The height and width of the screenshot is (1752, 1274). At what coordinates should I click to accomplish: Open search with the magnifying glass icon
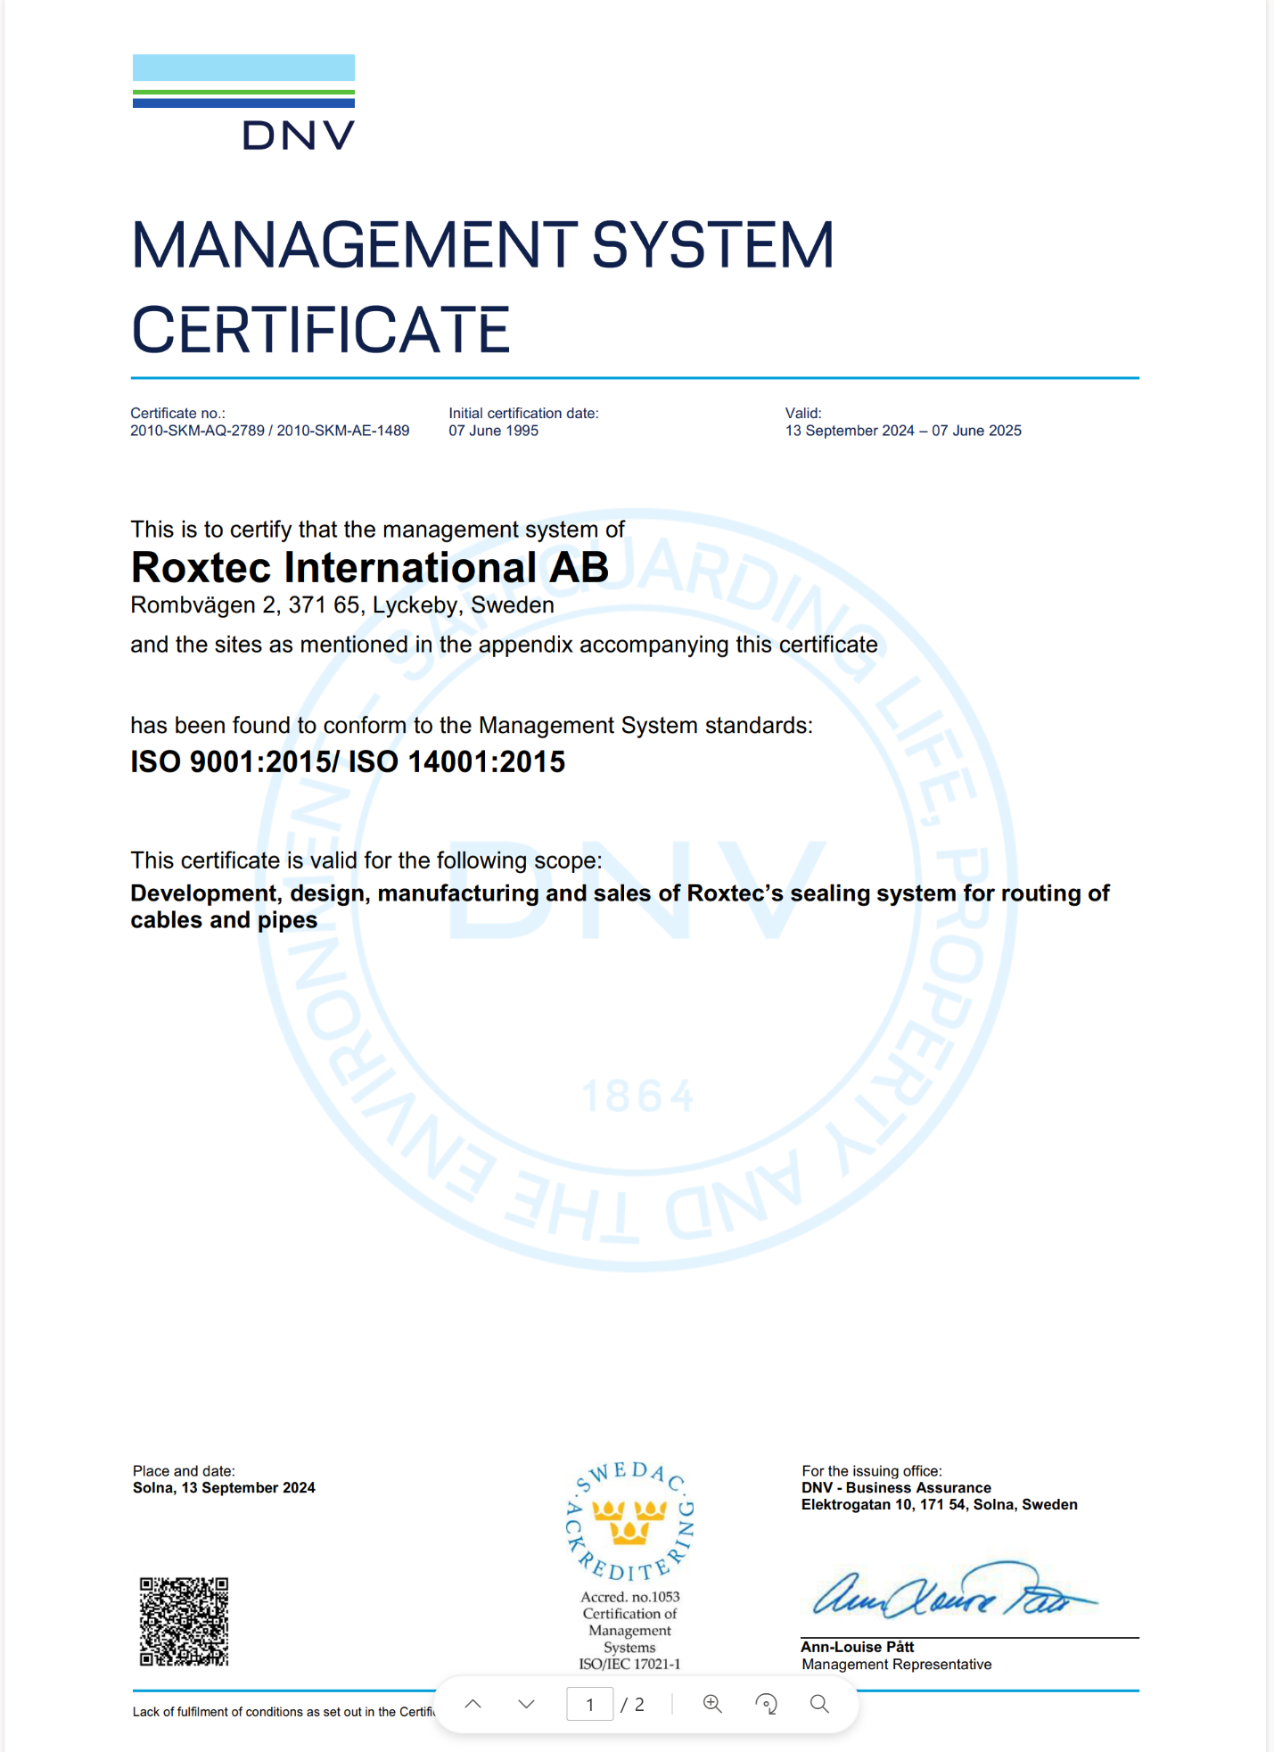[819, 1704]
